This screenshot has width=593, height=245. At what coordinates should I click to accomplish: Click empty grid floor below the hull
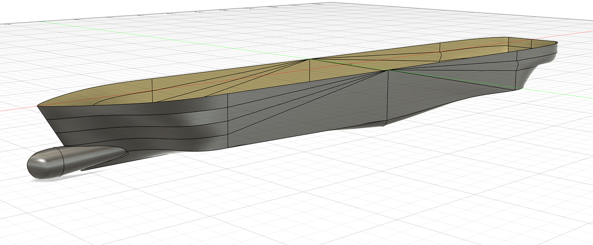pyautogui.click(x=296, y=197)
